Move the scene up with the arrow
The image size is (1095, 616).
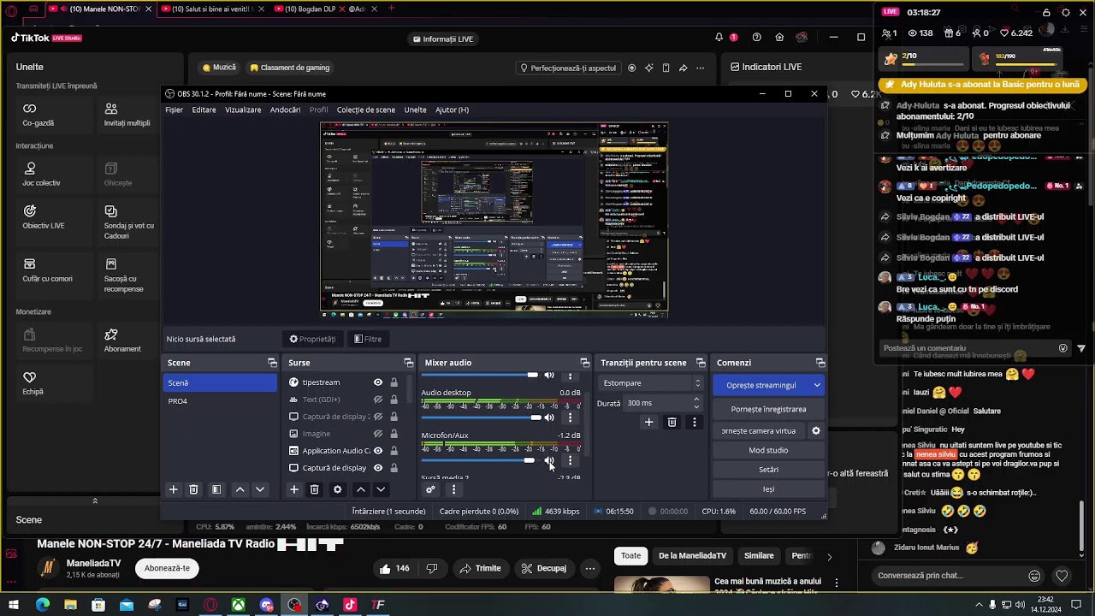click(x=240, y=489)
